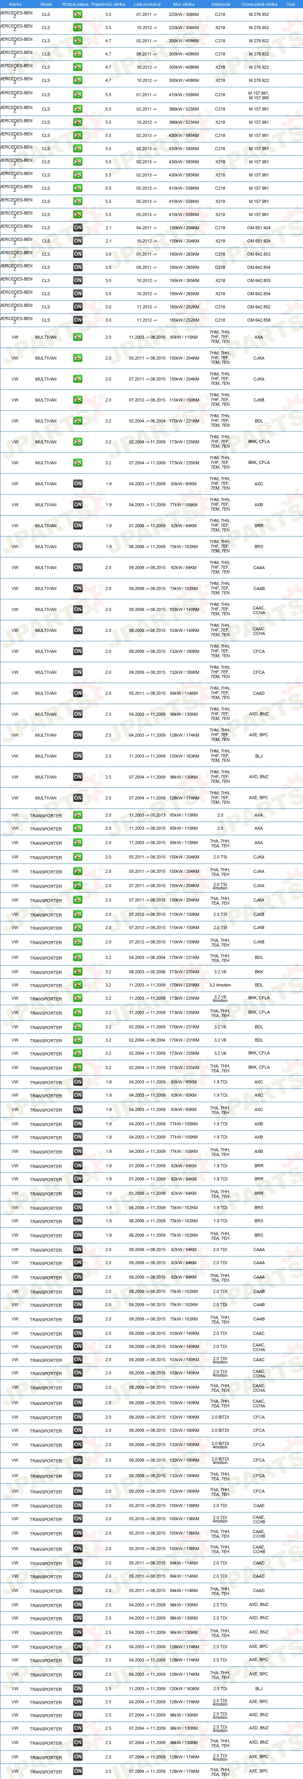Image resolution: width=303 pixels, height=1779 pixels.
Task: Click diesel ON icon in CLS 2.1 10.2012 row
Action: click(x=78, y=241)
